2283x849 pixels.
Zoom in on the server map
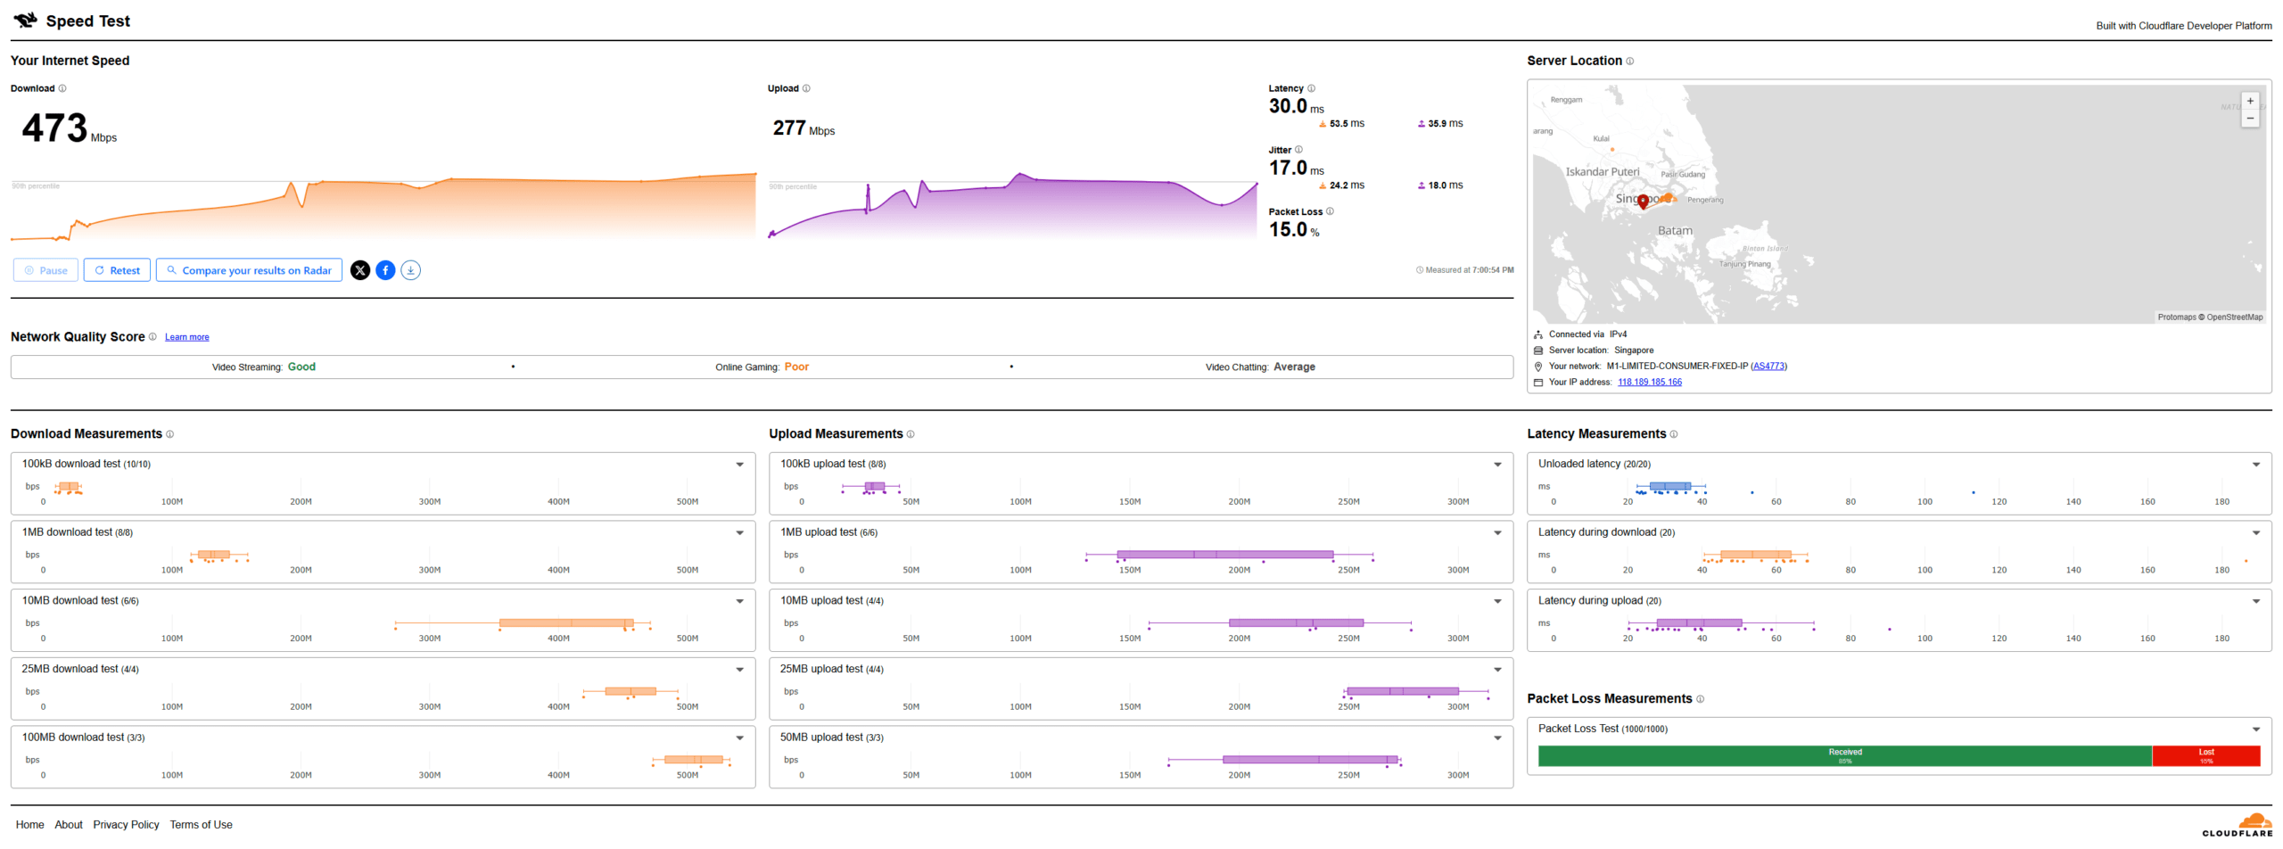coord(2249,101)
